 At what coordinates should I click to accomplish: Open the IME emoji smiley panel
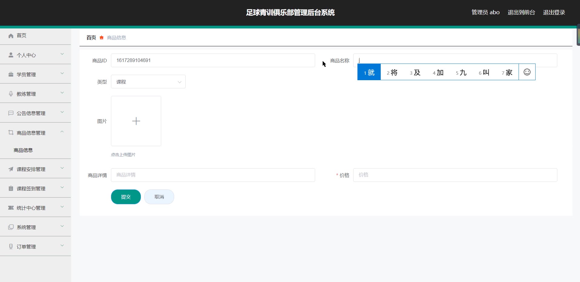click(x=527, y=72)
